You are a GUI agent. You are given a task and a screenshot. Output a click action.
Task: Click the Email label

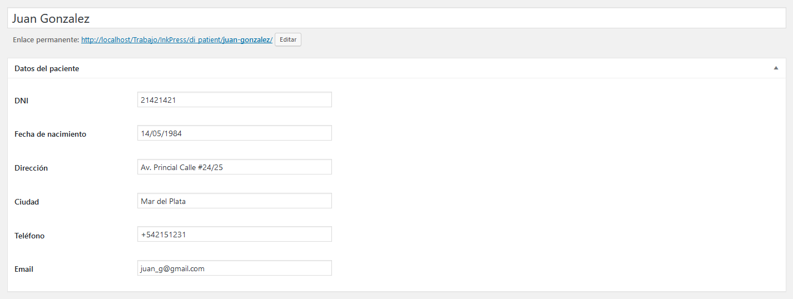[24, 269]
